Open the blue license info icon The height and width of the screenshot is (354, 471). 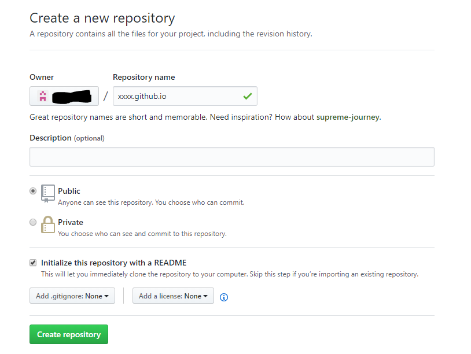pos(224,297)
